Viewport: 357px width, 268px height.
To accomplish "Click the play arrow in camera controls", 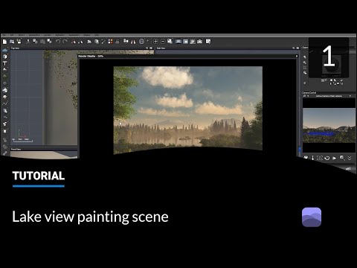I will (335, 158).
